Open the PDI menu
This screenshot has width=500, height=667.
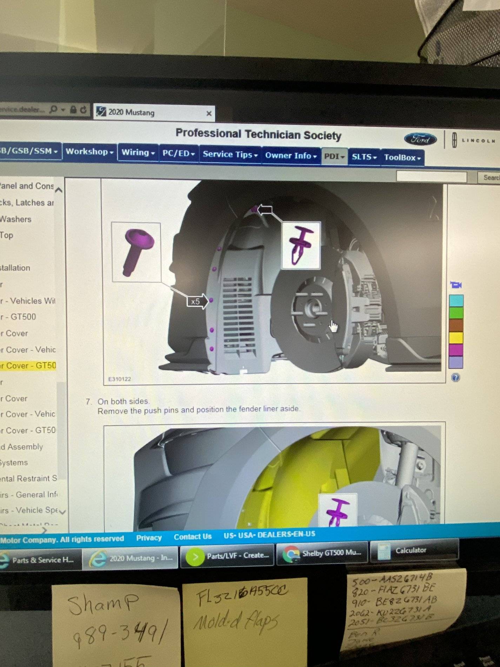pyautogui.click(x=334, y=156)
